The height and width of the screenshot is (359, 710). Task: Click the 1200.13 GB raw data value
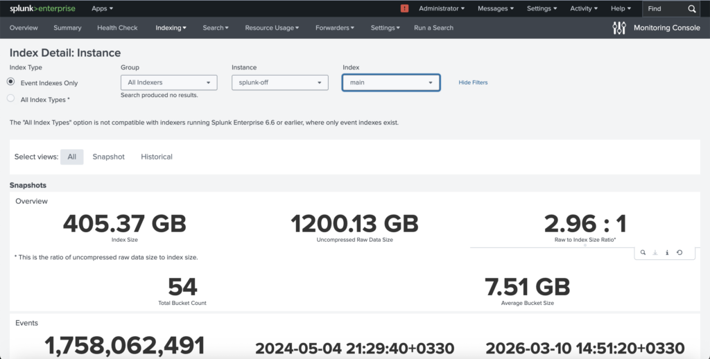pyautogui.click(x=354, y=223)
